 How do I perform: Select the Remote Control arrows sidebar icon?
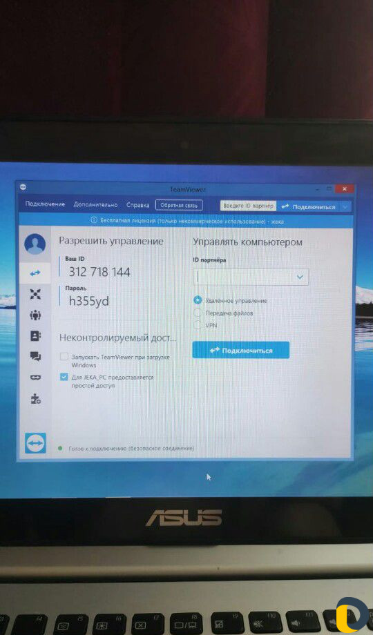(x=35, y=273)
